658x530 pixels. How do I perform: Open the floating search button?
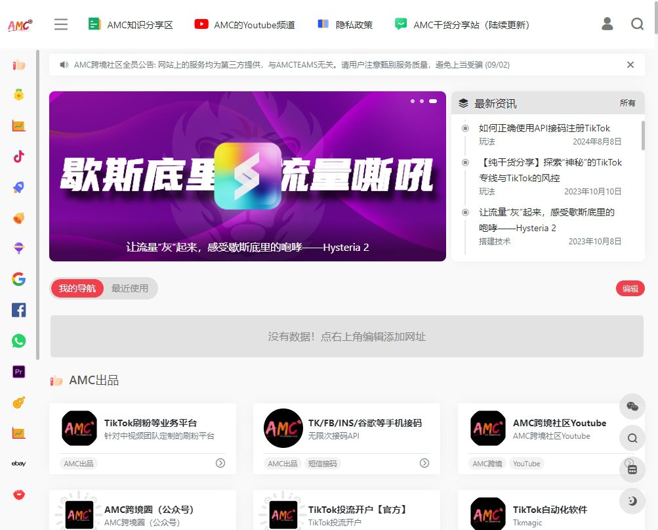click(632, 438)
